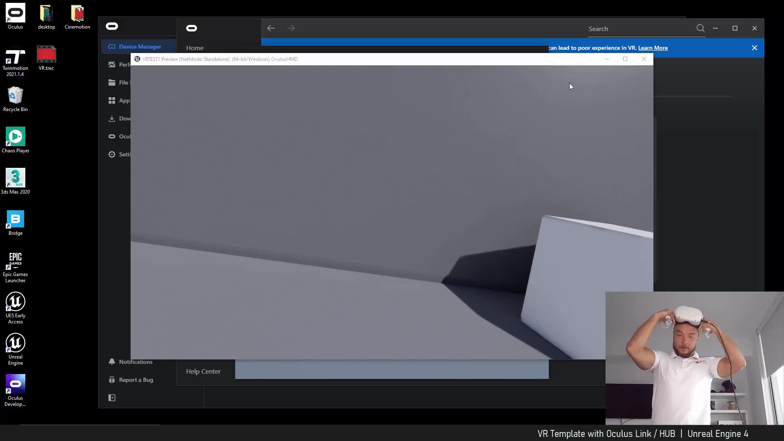
Task: Click the Oculus logo in developer hub sidebar
Action: click(112, 26)
